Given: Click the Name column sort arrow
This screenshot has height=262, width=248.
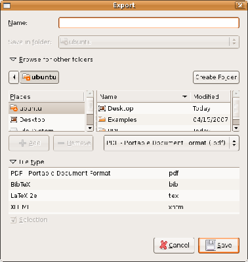Looking at the screenshot, I should 185,96.
